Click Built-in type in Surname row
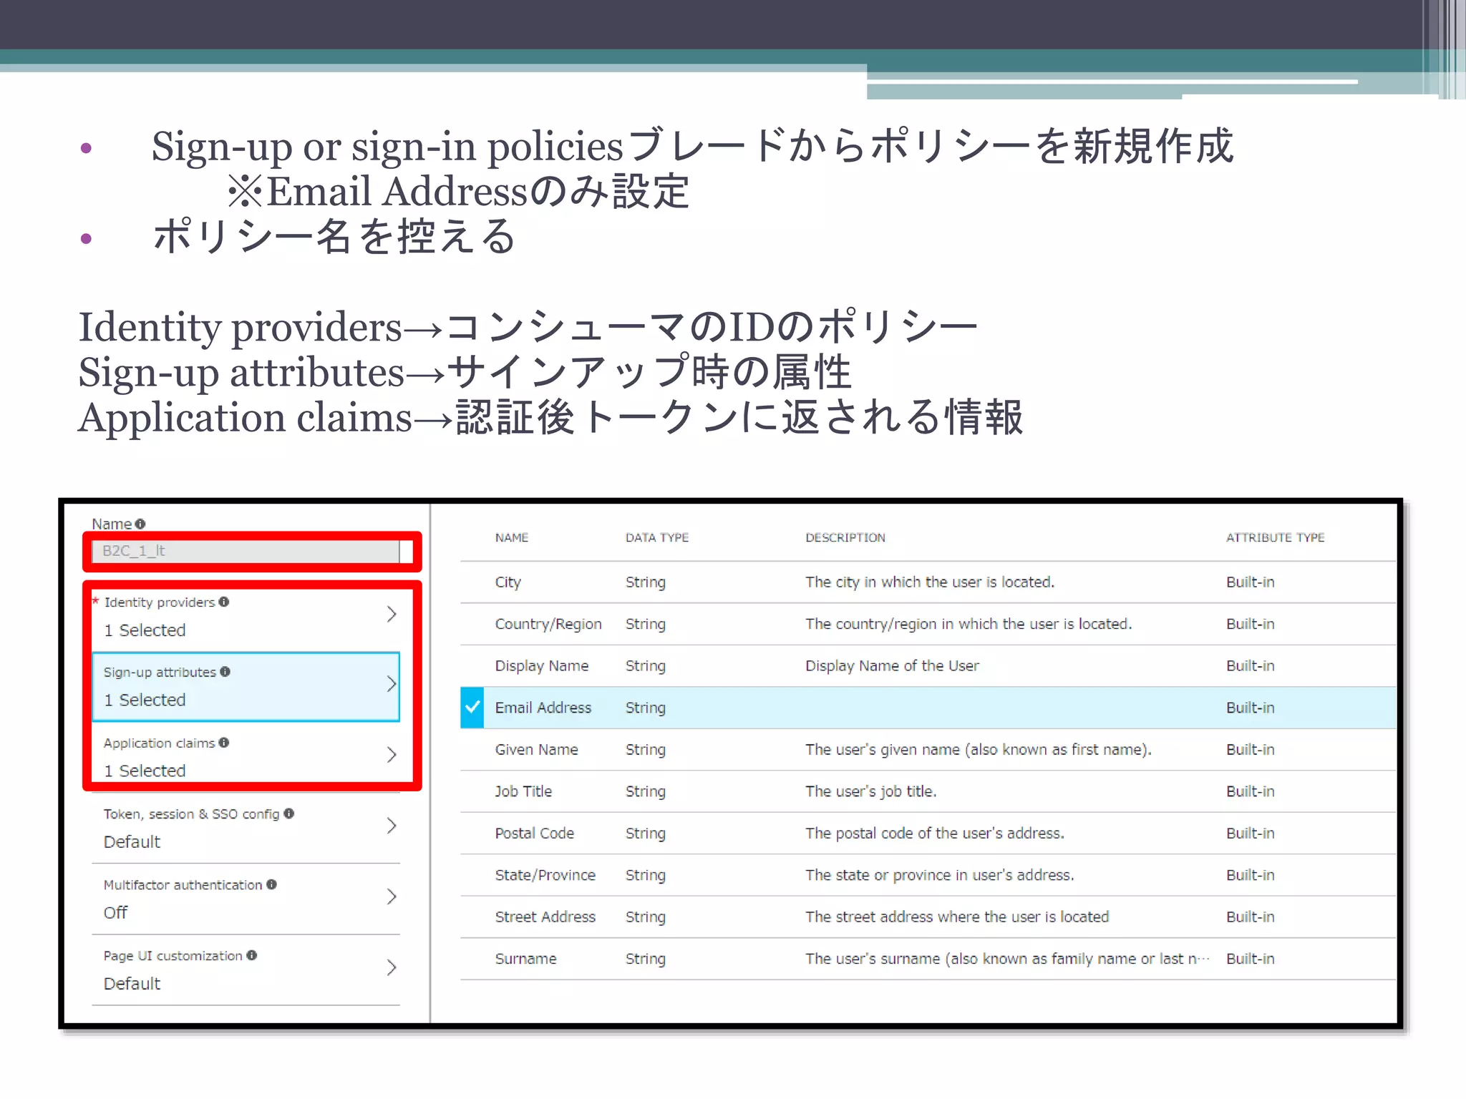Viewport: 1466px width, 1099px height. [x=1251, y=959]
